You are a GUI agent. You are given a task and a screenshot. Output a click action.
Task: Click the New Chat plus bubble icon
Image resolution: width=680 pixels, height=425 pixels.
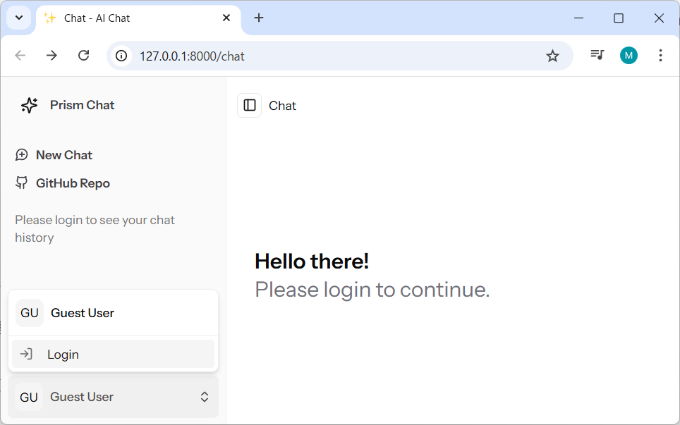[x=22, y=155]
